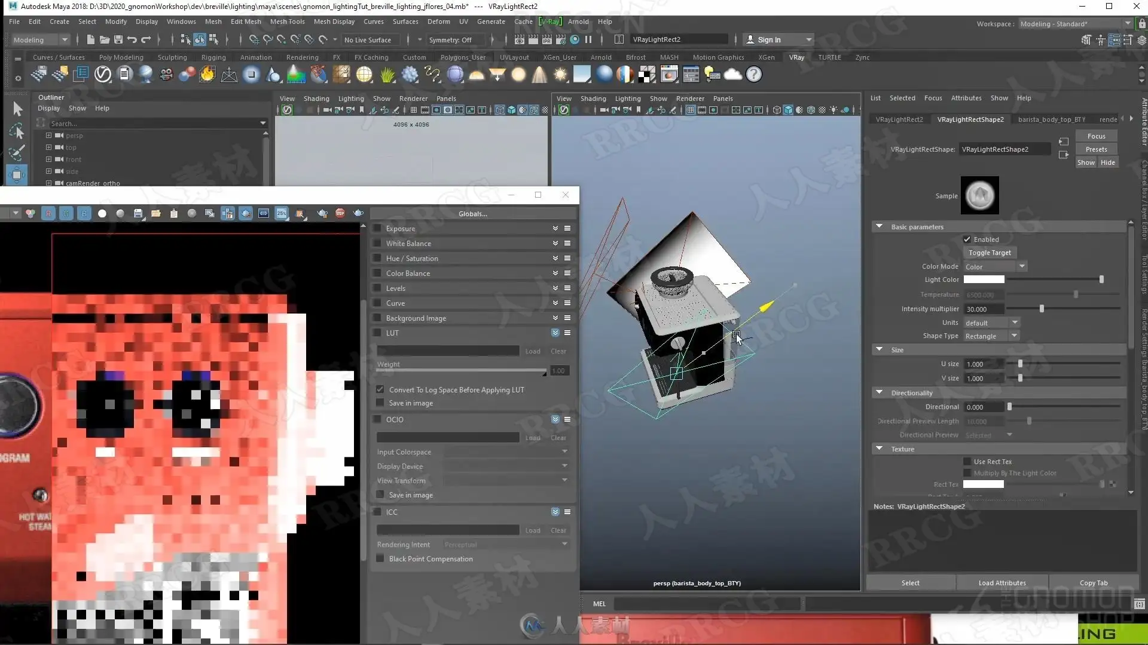
Task: Click the Toggle Target button
Action: (x=990, y=253)
